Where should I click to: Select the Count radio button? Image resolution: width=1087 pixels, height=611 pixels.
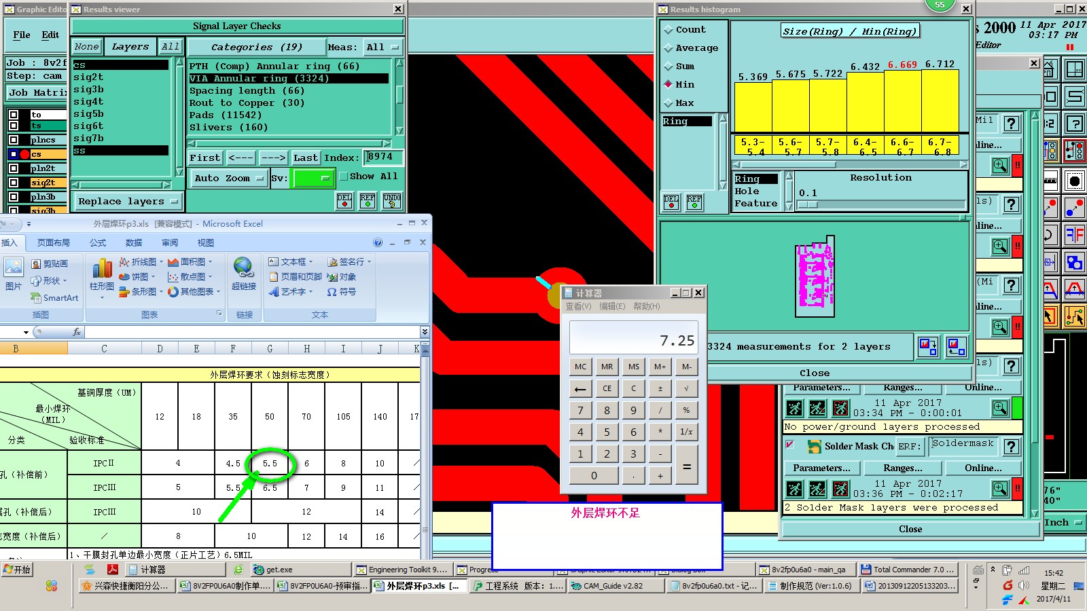pyautogui.click(x=669, y=30)
